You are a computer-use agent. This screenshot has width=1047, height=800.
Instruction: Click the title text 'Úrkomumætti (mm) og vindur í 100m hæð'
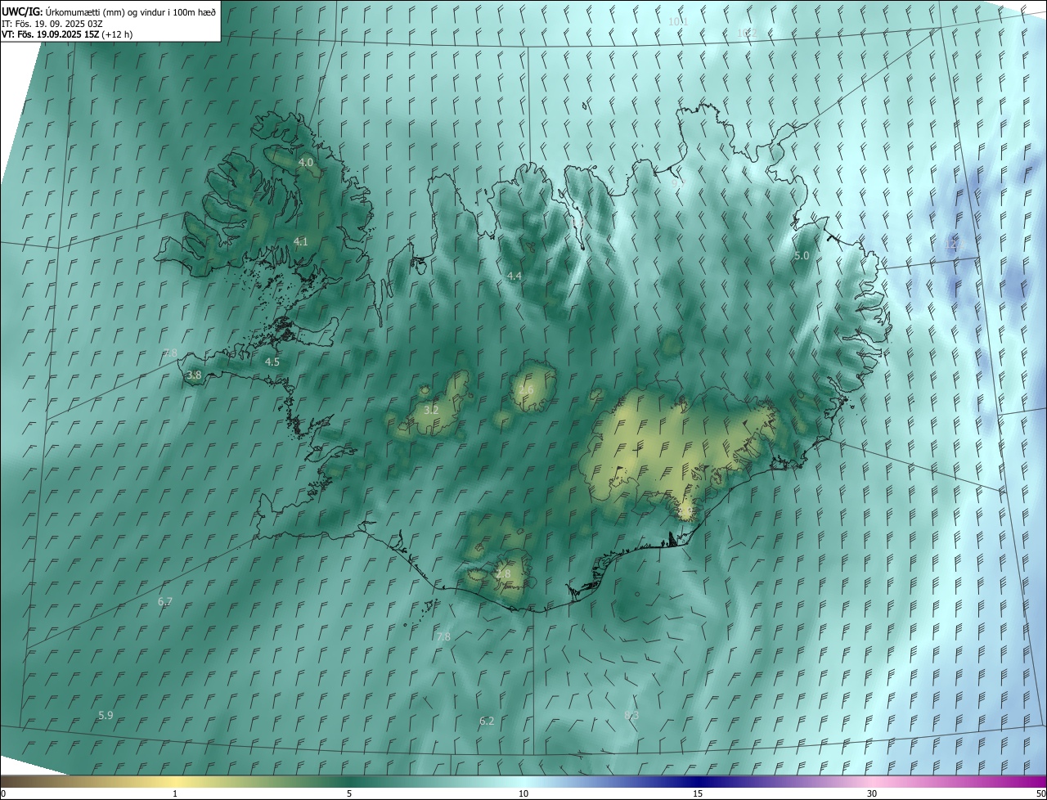130,11
